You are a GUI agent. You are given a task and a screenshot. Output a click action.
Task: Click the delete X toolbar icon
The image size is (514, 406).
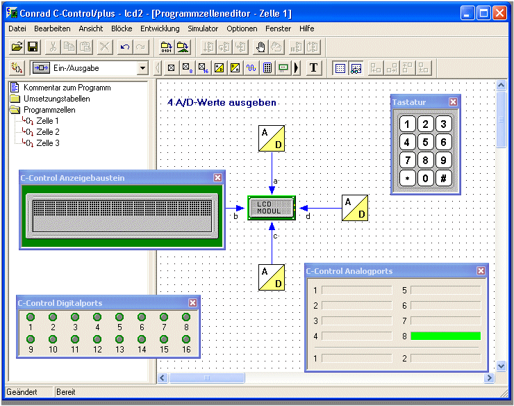[105, 47]
